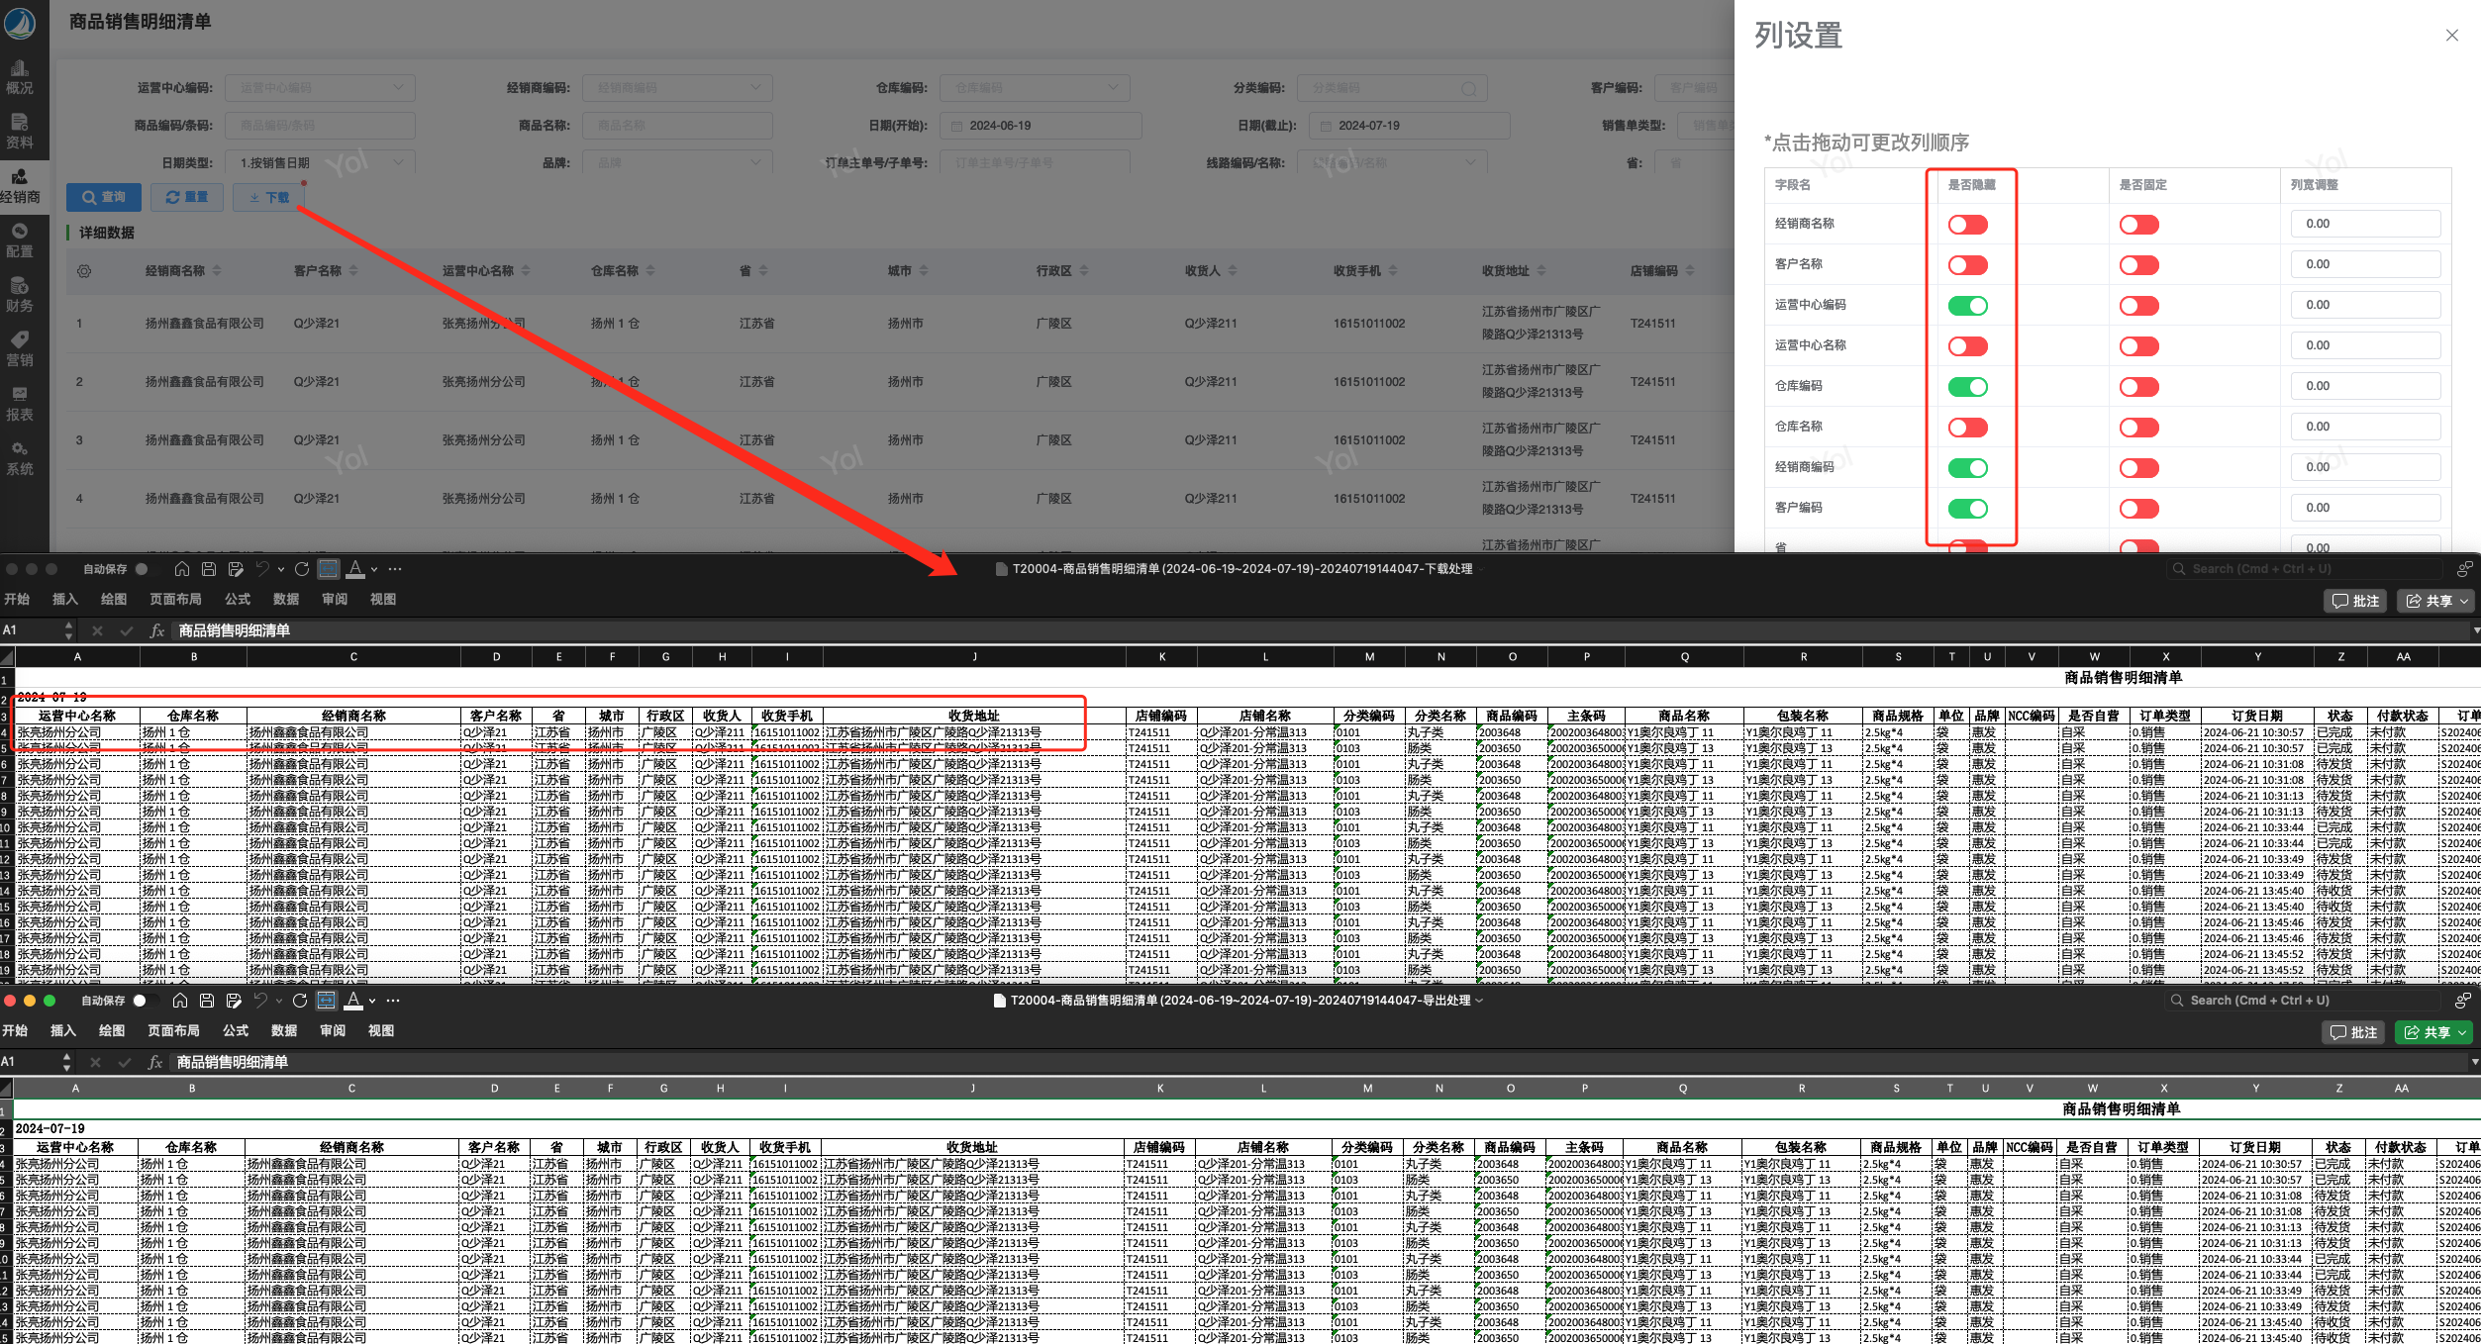2481x1344 pixels.
Task: Open the 报表 sidebar icon
Action: click(x=20, y=404)
